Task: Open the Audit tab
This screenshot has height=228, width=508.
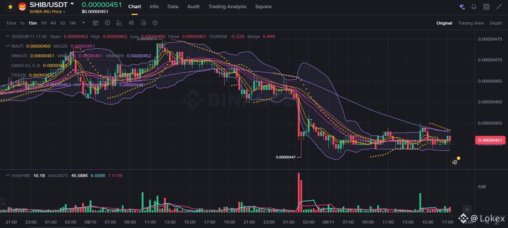Action: coord(193,7)
